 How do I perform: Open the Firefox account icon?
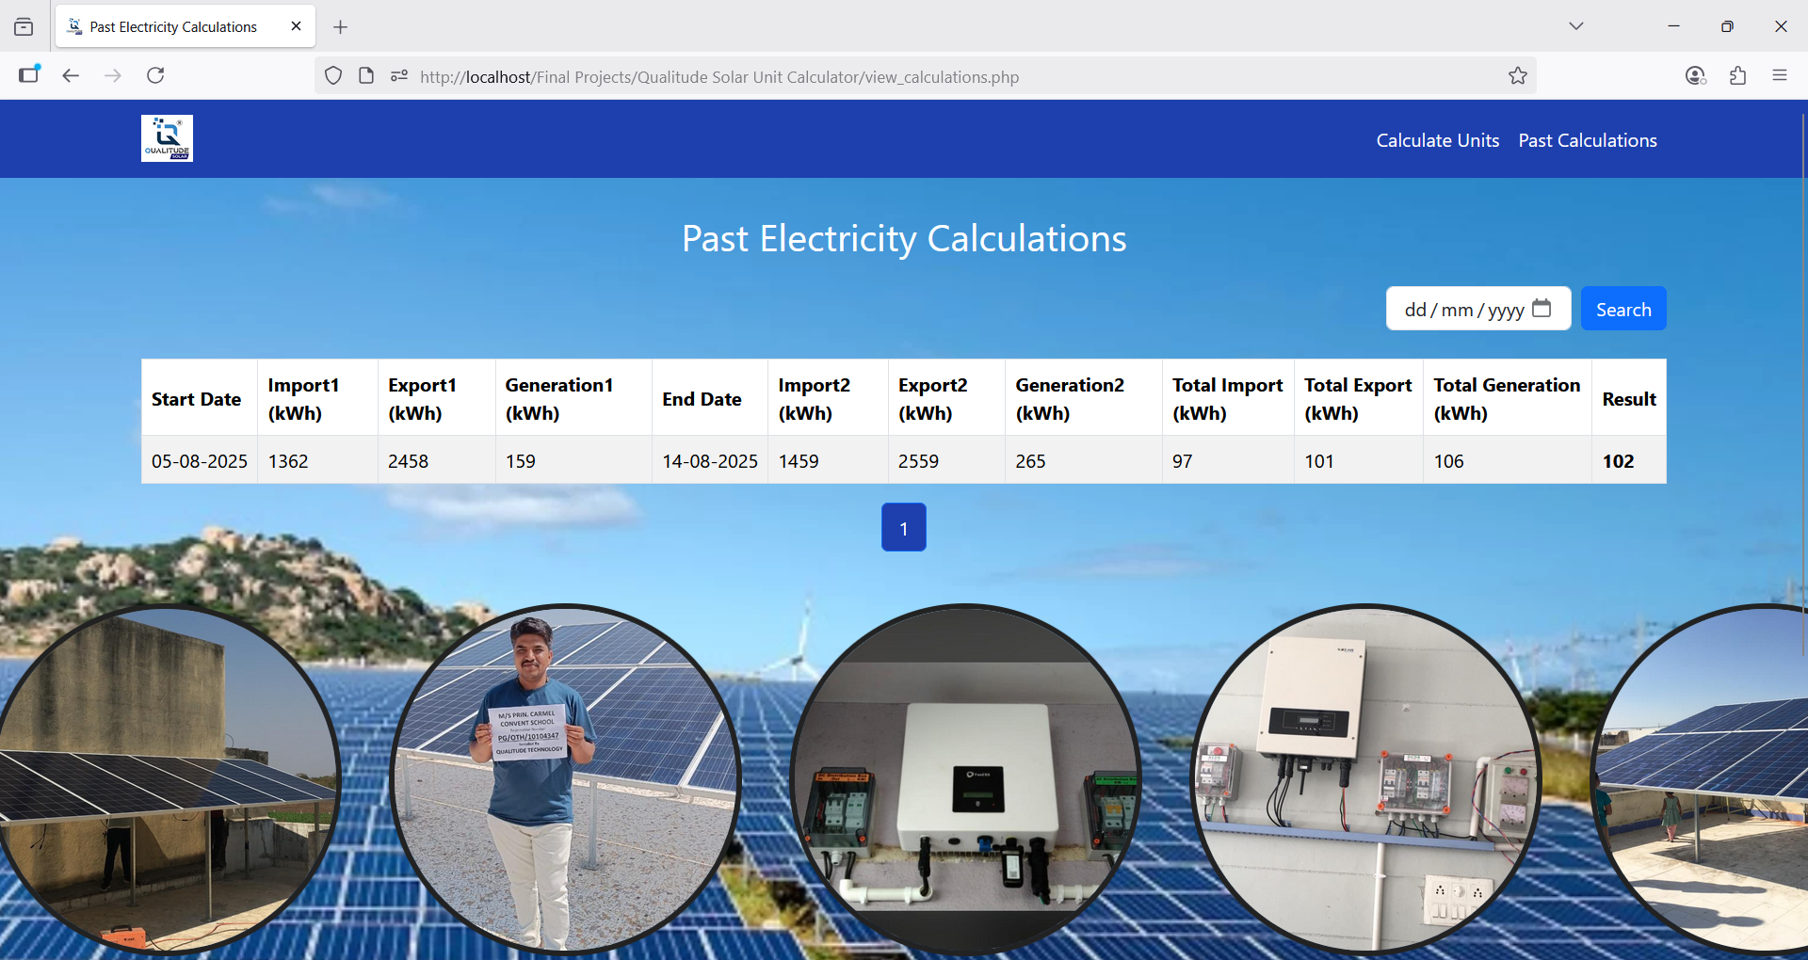tap(1695, 75)
